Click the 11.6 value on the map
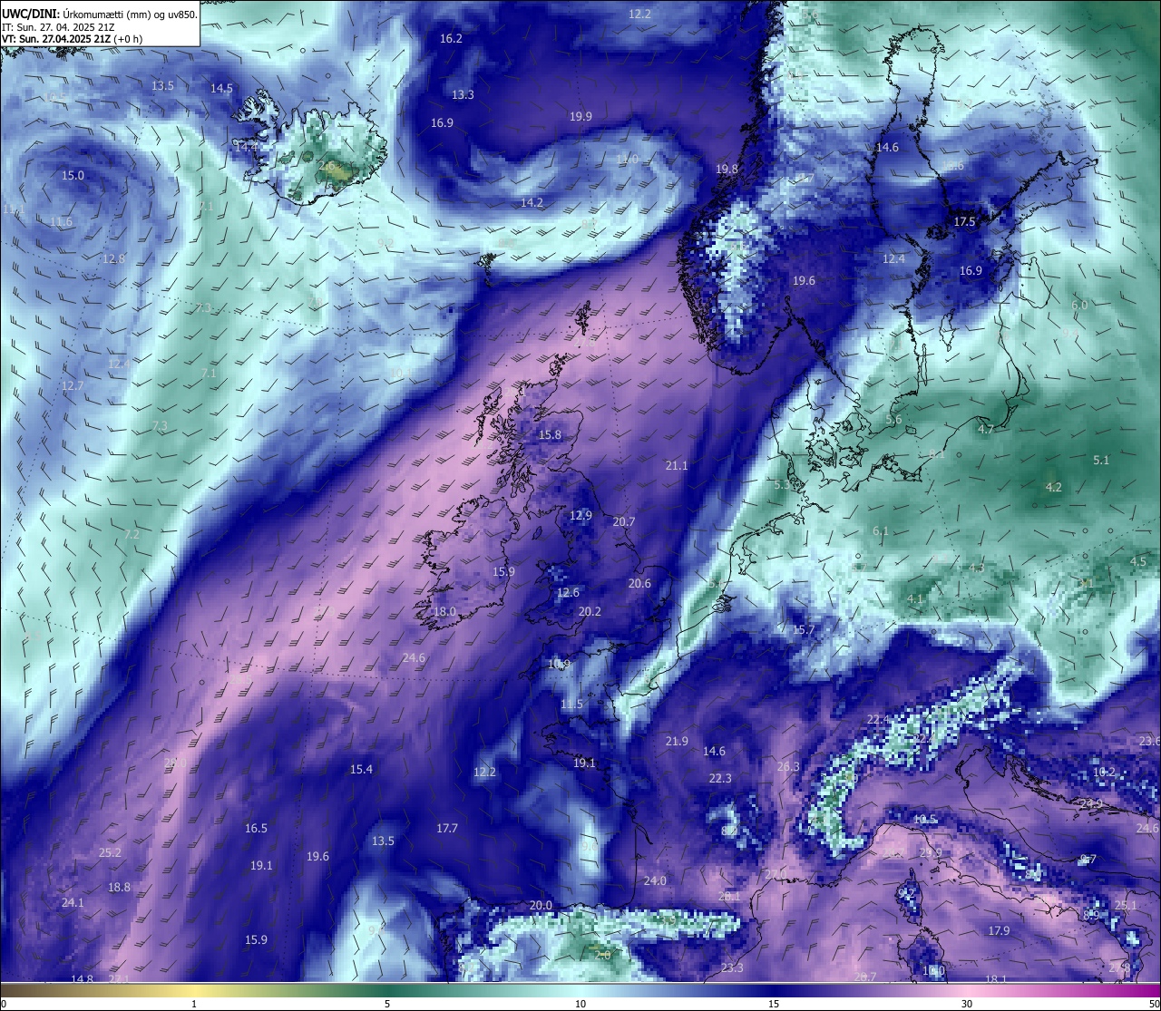 [x=61, y=222]
